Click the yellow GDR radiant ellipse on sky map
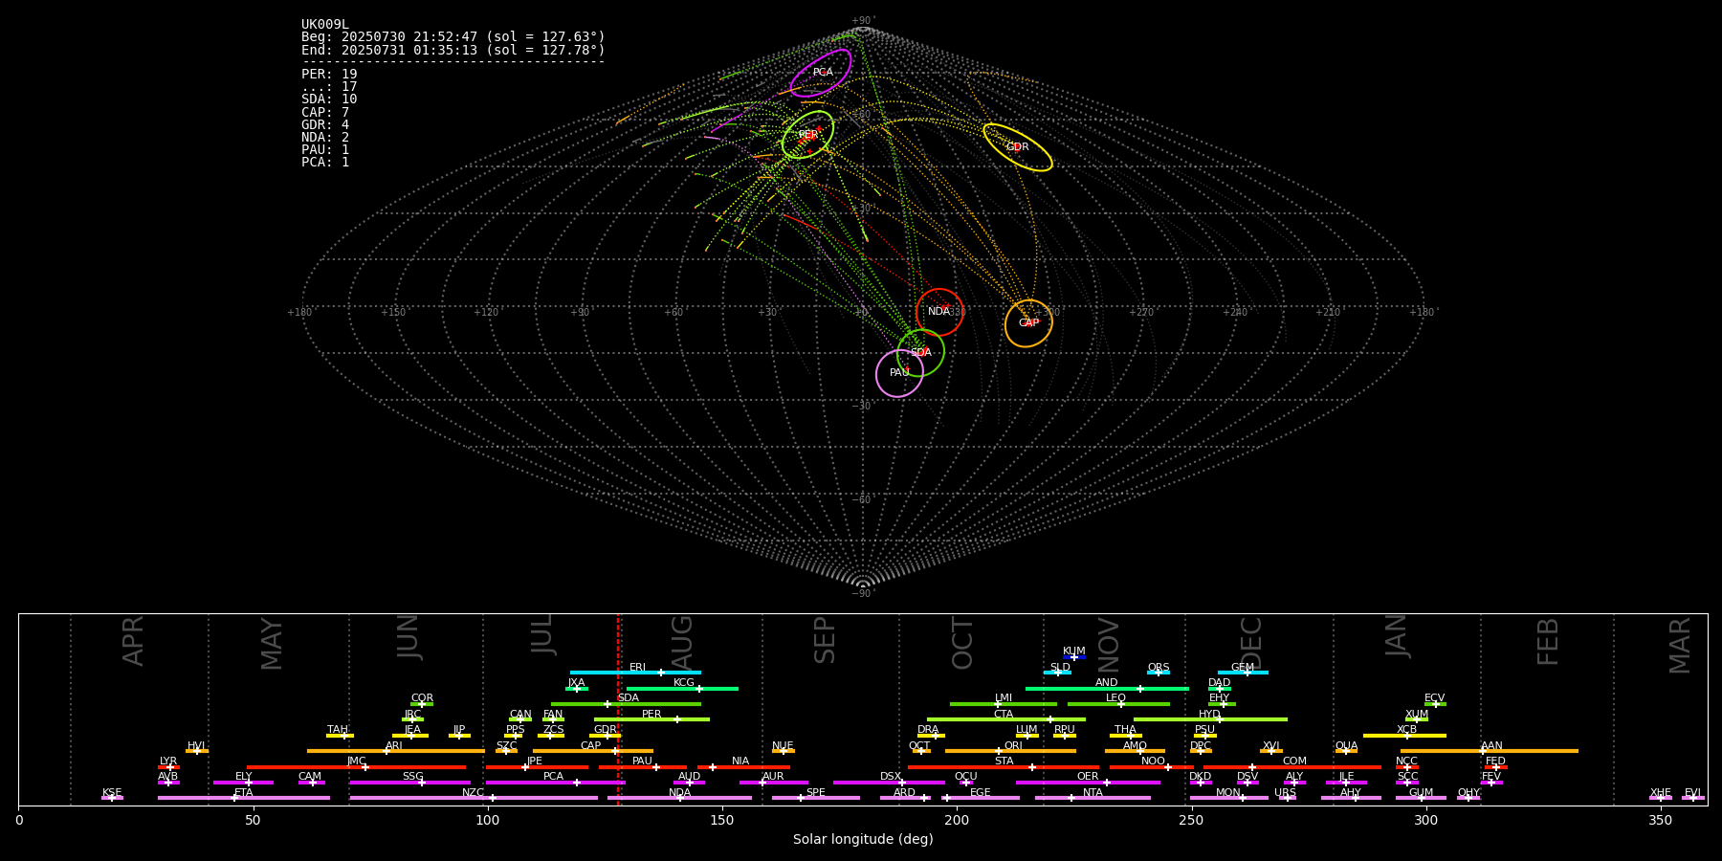The image size is (1722, 861). click(x=1018, y=147)
